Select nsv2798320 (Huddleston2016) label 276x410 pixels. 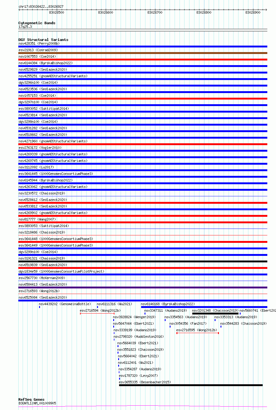click(x=139, y=336)
